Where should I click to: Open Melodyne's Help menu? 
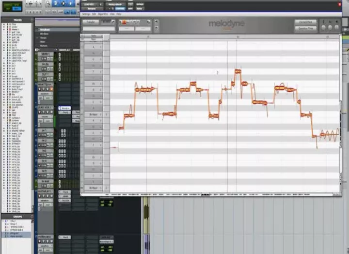click(x=119, y=14)
